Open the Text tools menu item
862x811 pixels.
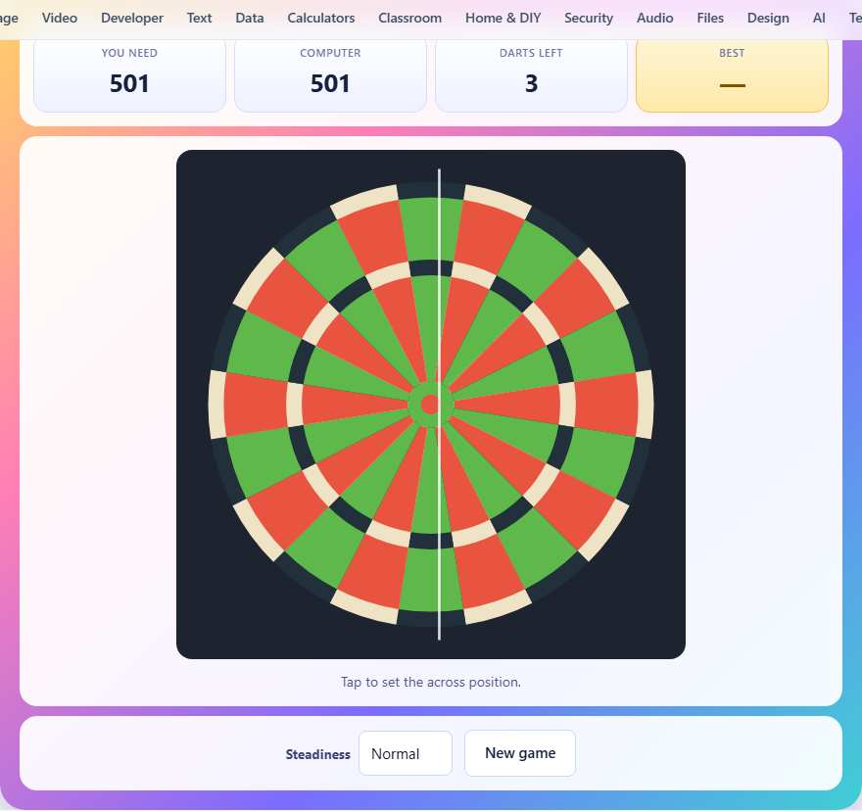pyautogui.click(x=199, y=19)
